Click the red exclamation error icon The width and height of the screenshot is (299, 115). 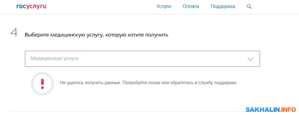click(x=42, y=84)
